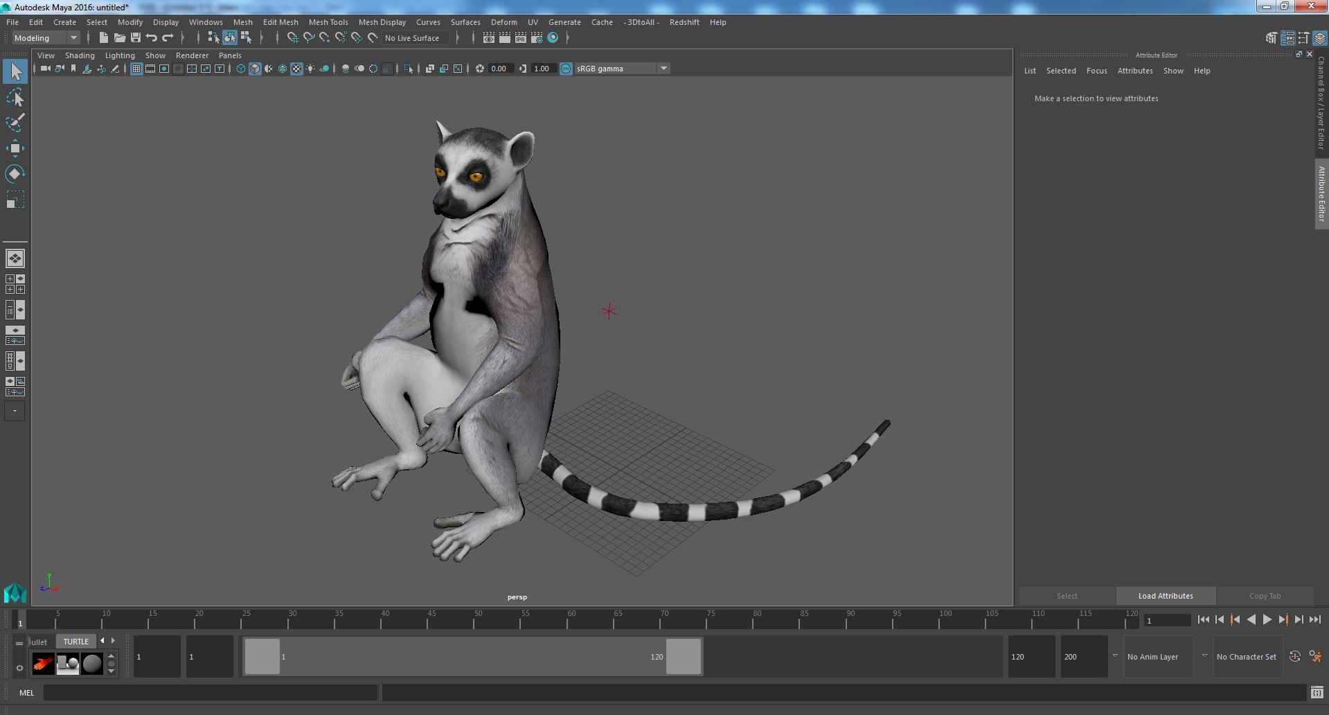This screenshot has height=715, width=1329.
Task: Activate the Select tool in the toolbox
Action: point(15,71)
